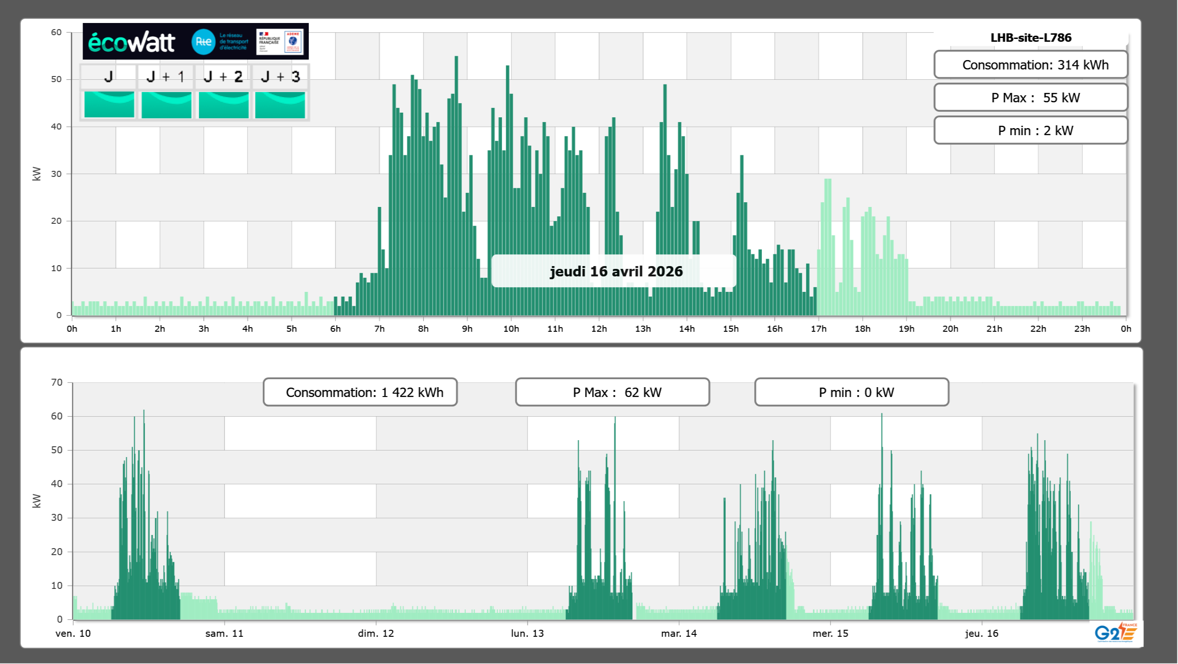The height and width of the screenshot is (664, 1178).
Task: Click the green signal tile under J + 1
Action: tap(166, 104)
